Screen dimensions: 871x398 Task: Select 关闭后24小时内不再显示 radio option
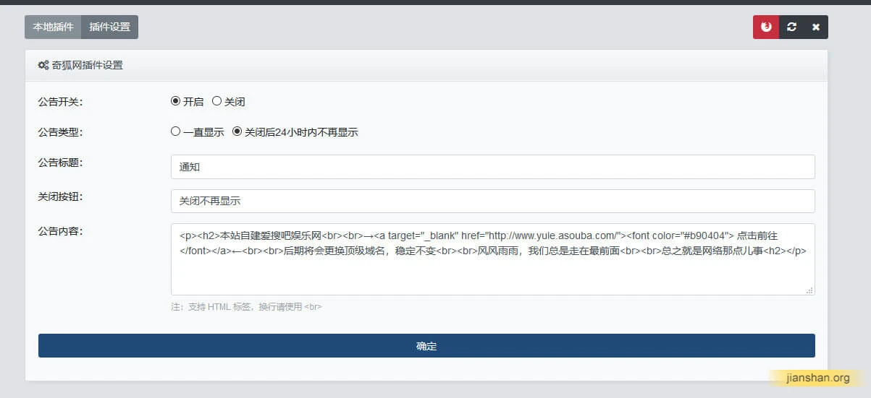tap(237, 131)
